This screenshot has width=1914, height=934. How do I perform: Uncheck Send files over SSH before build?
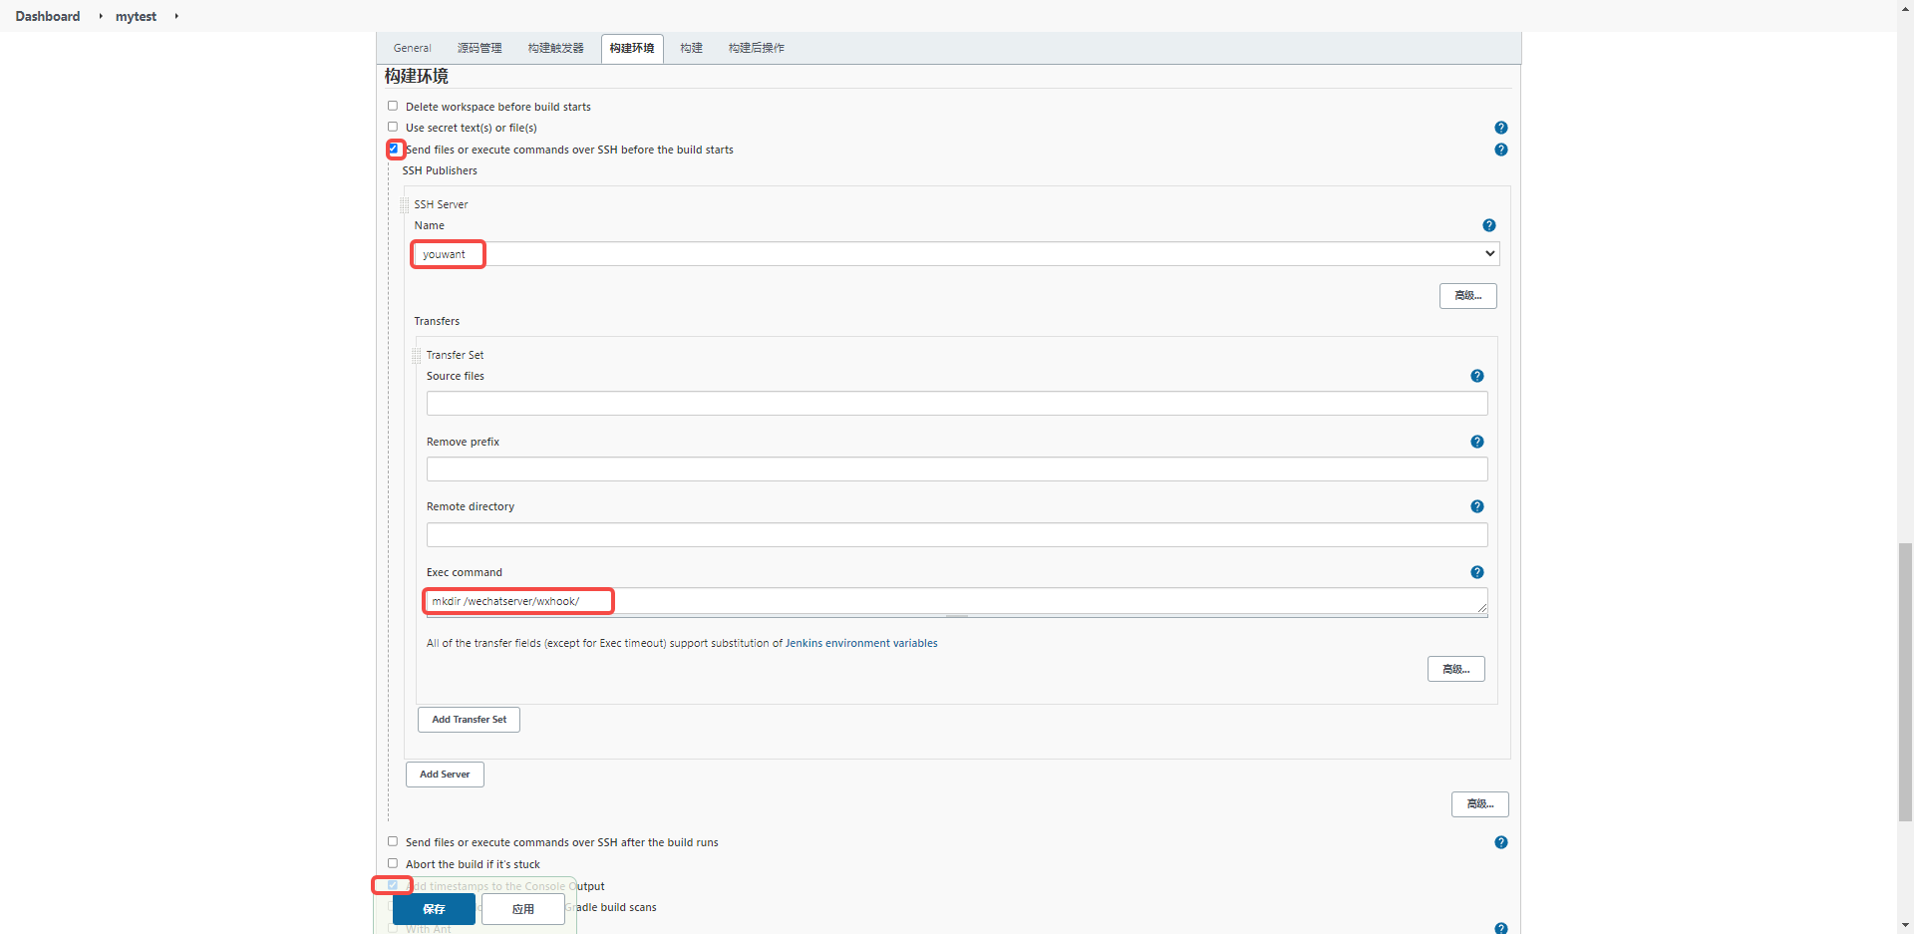point(394,149)
